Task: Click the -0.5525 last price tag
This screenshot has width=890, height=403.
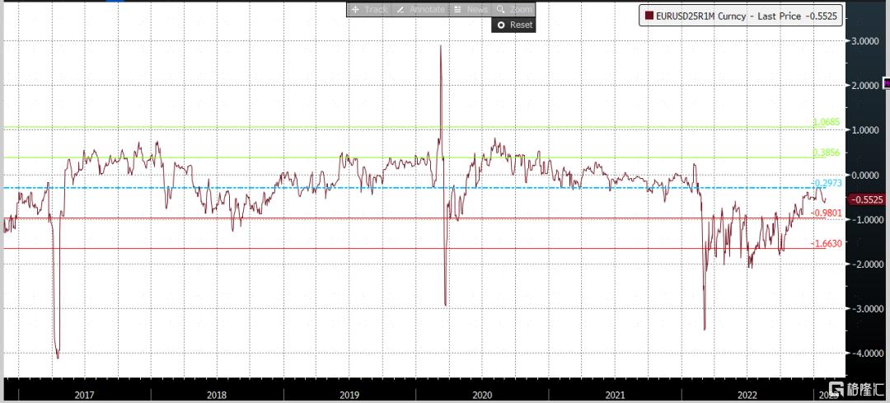Action: [x=865, y=199]
